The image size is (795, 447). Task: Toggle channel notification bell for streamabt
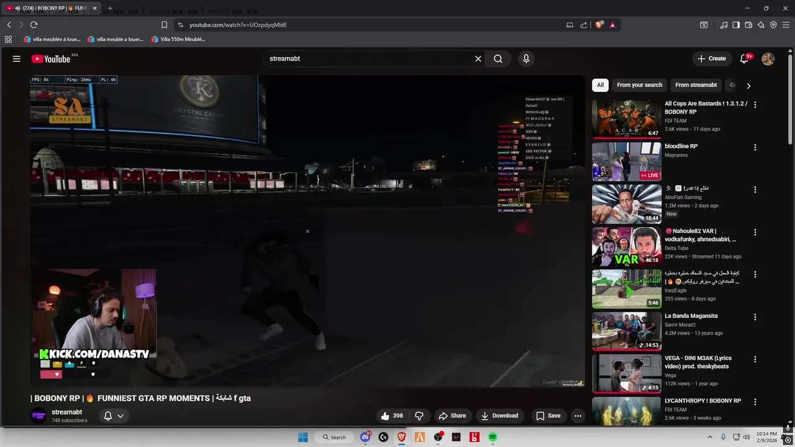pos(107,416)
